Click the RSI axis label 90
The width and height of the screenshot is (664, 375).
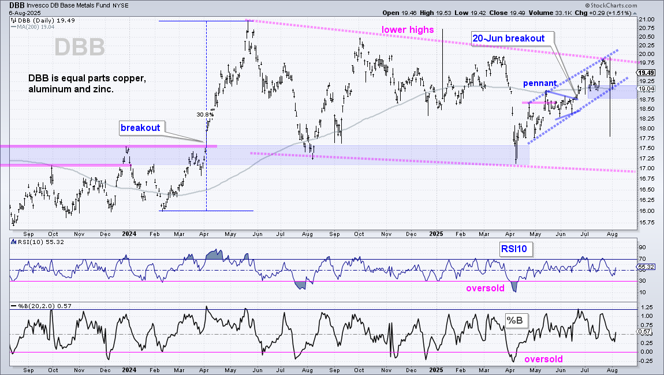coord(643,247)
